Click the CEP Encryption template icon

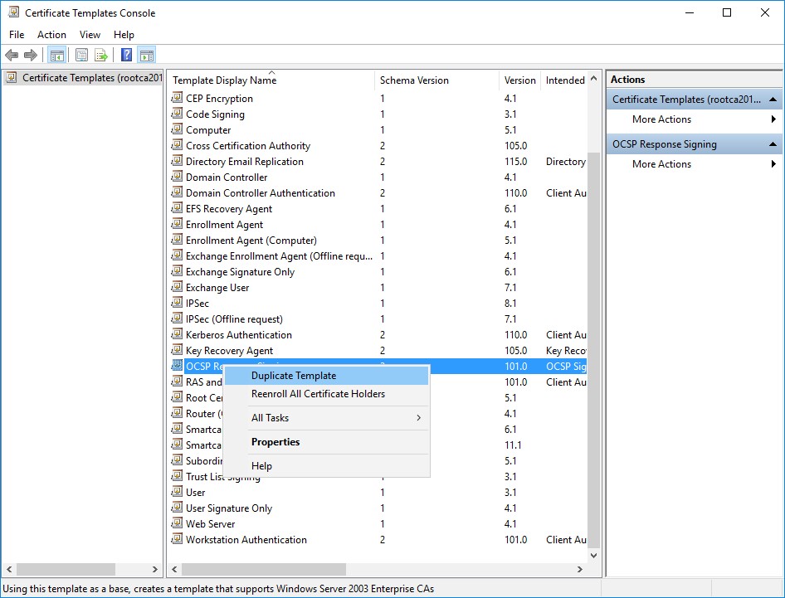tap(177, 98)
